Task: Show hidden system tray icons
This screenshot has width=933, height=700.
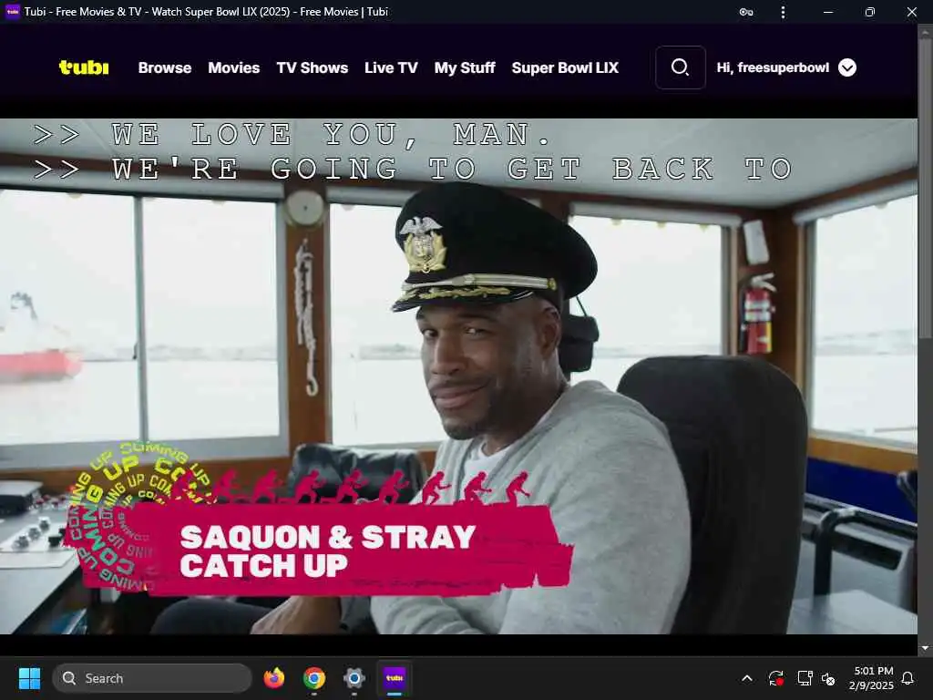Action: click(747, 678)
